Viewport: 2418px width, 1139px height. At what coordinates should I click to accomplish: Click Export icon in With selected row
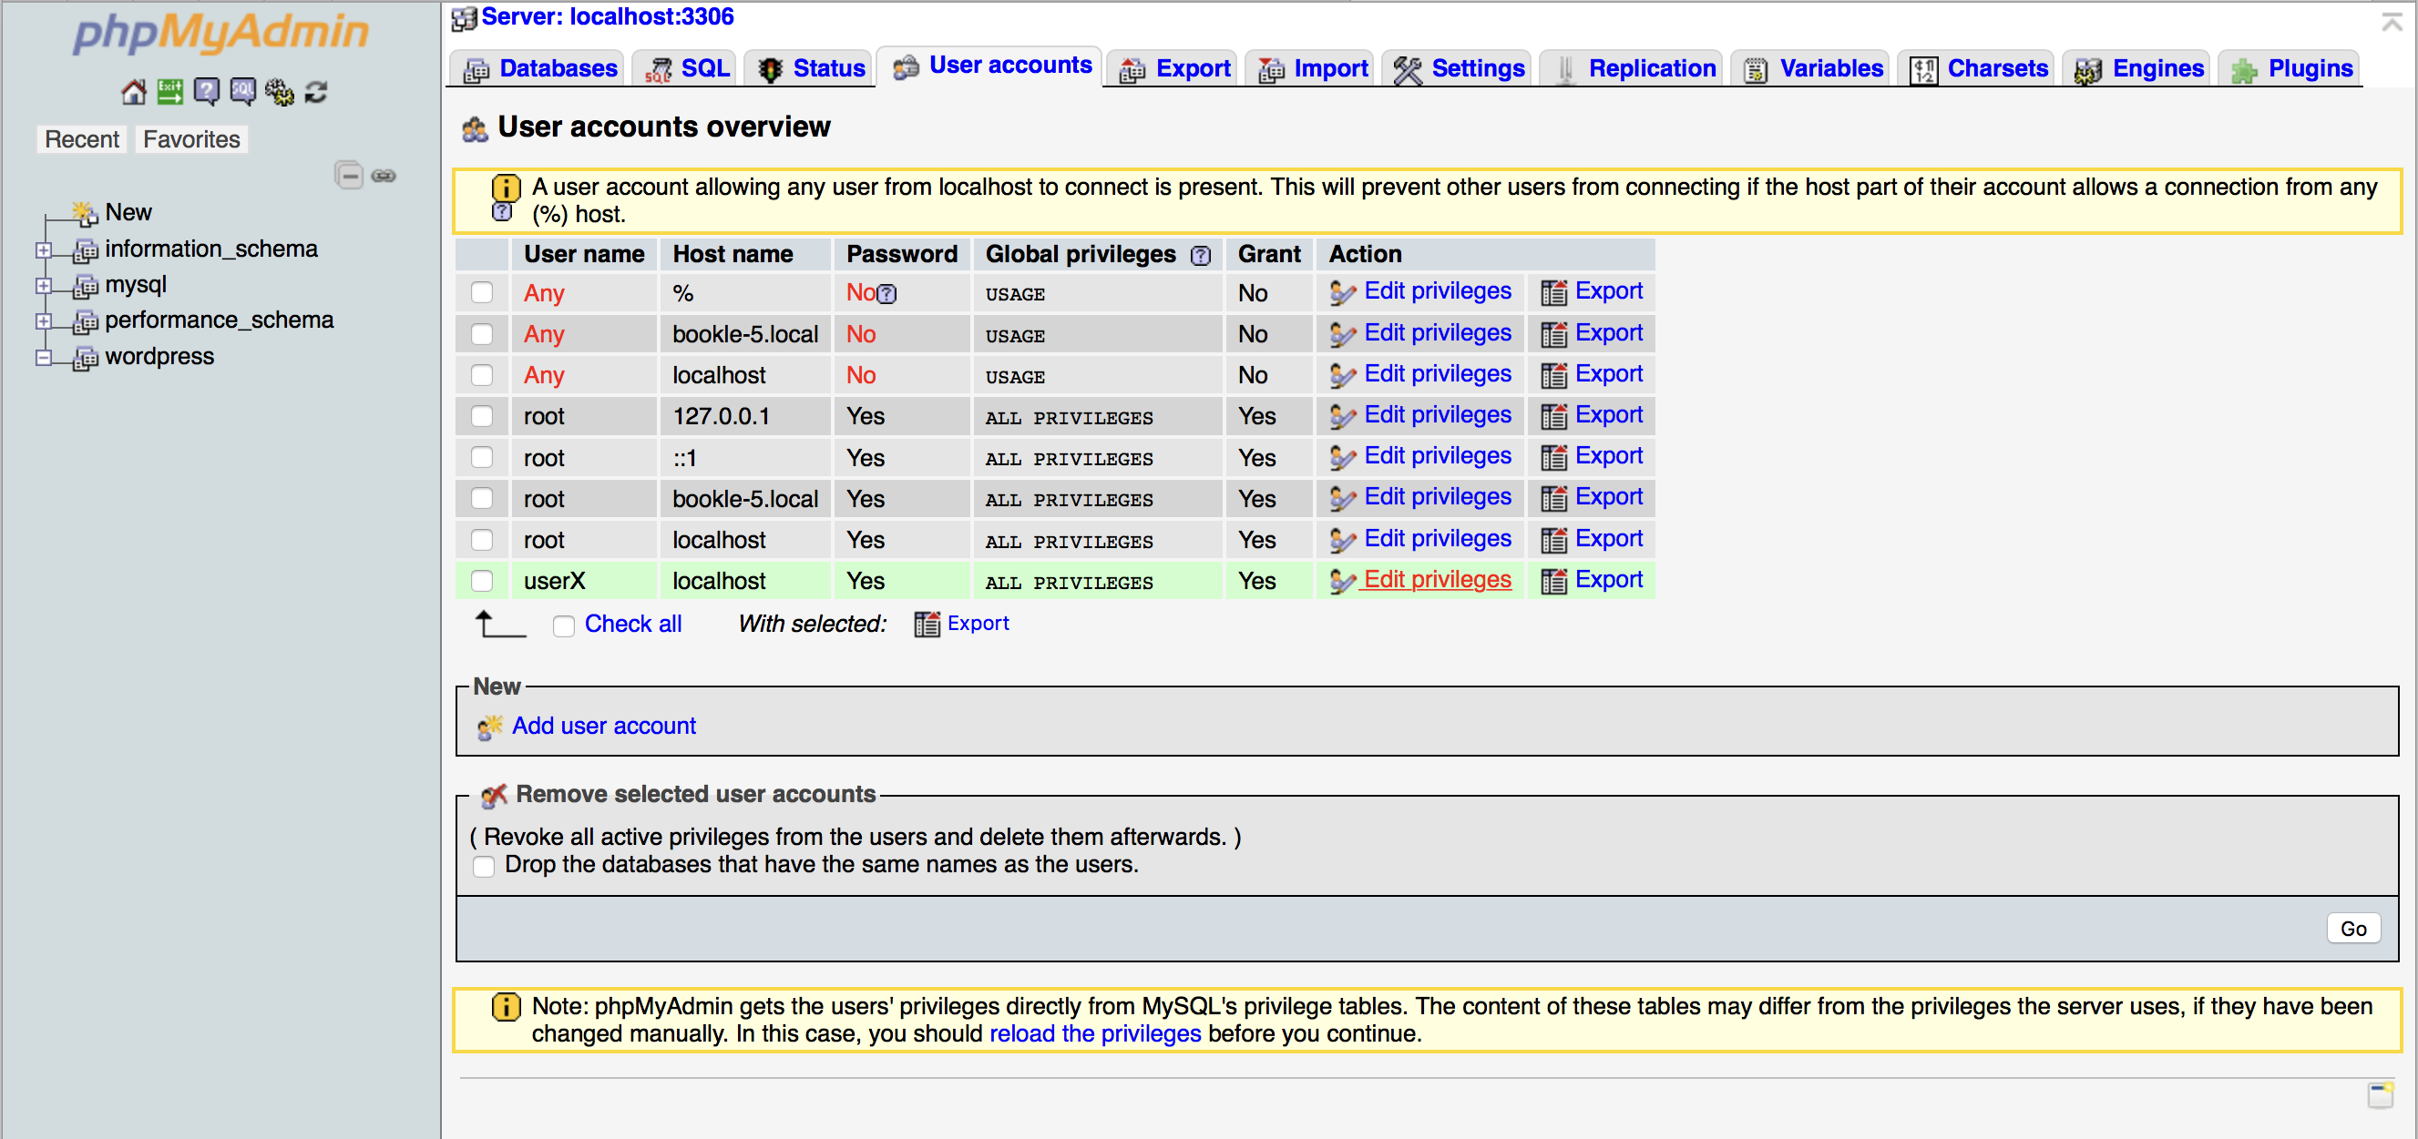click(927, 625)
